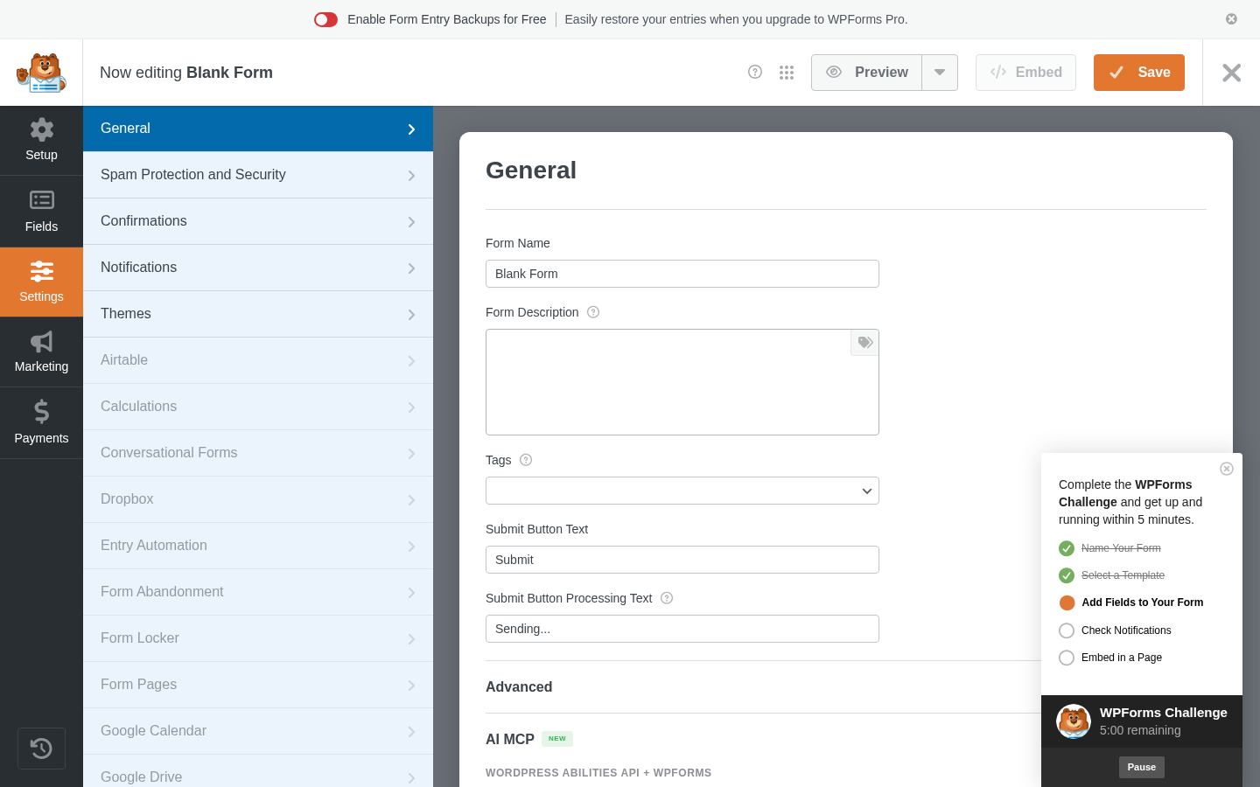
Task: Open the Payments dollar panel
Action: [41, 422]
